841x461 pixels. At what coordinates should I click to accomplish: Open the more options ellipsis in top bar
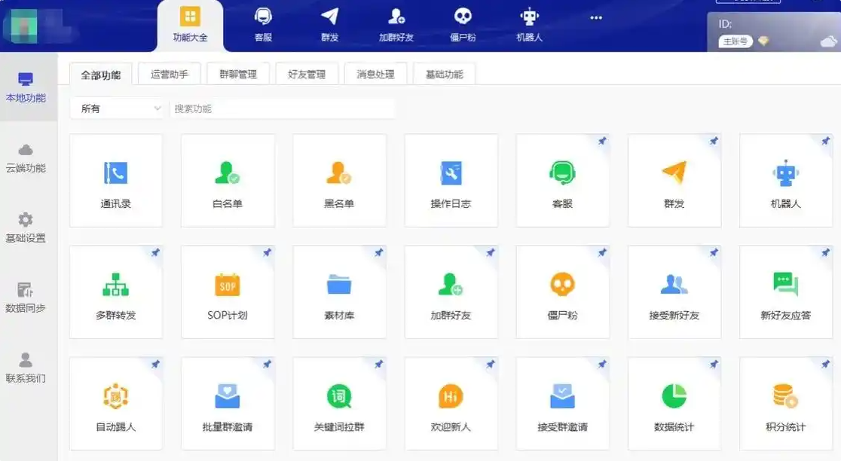pyautogui.click(x=596, y=17)
